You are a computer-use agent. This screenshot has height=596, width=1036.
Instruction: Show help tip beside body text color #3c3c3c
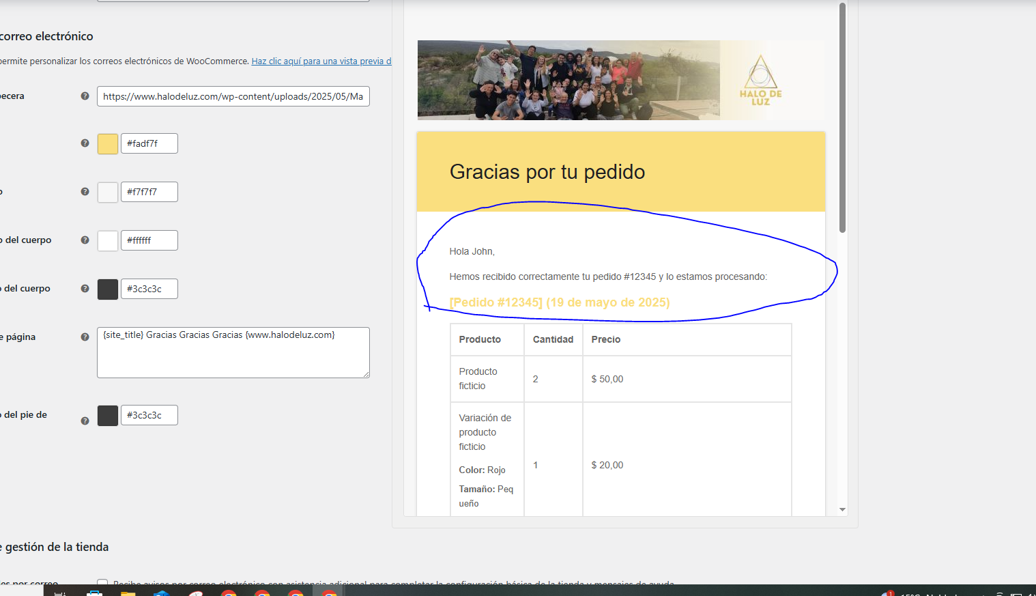[85, 289]
